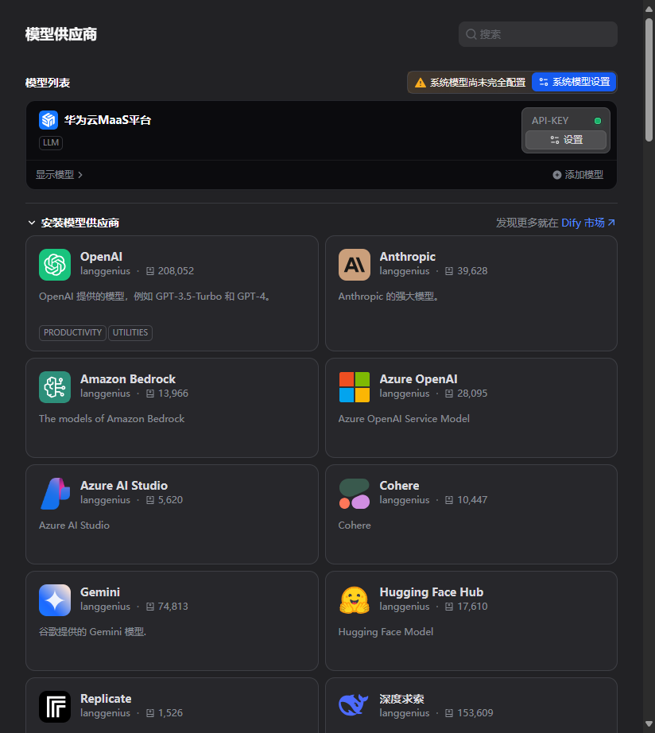The image size is (655, 733).
Task: Click the Amazon Bedrock logo icon
Action: (x=55, y=387)
